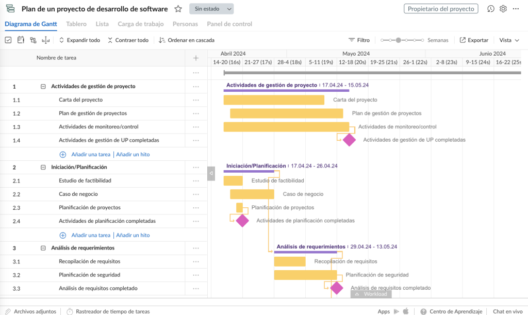This screenshot has width=528, height=315.
Task: Click the 12-18 (20s) week header
Action: tap(352, 62)
